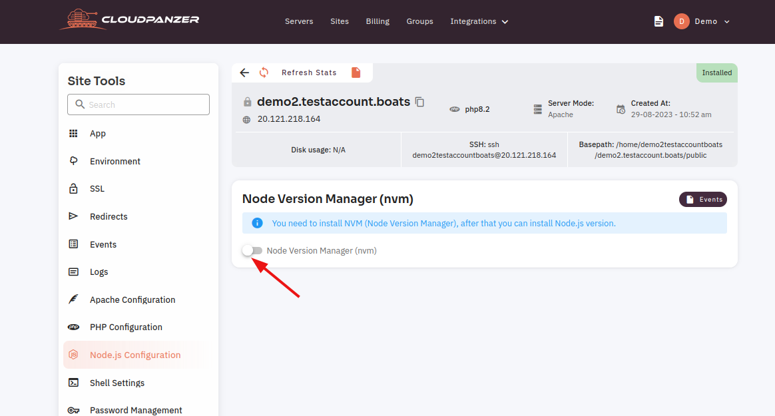The image size is (775, 416).
Task: Click the PHP Configuration icon
Action: (x=73, y=327)
